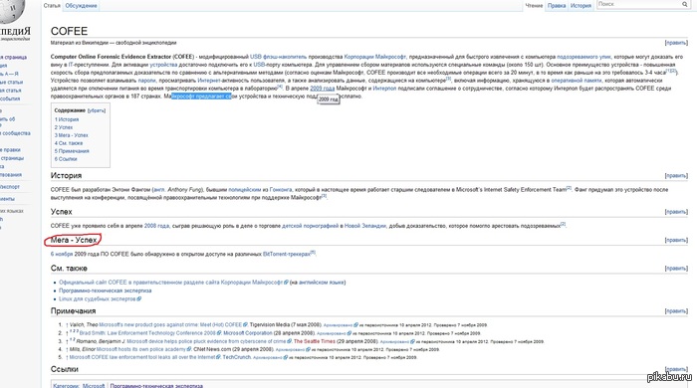Edit the История section via [править]
Image resolution: width=697 pixels, height=388 pixels.
[x=676, y=176]
